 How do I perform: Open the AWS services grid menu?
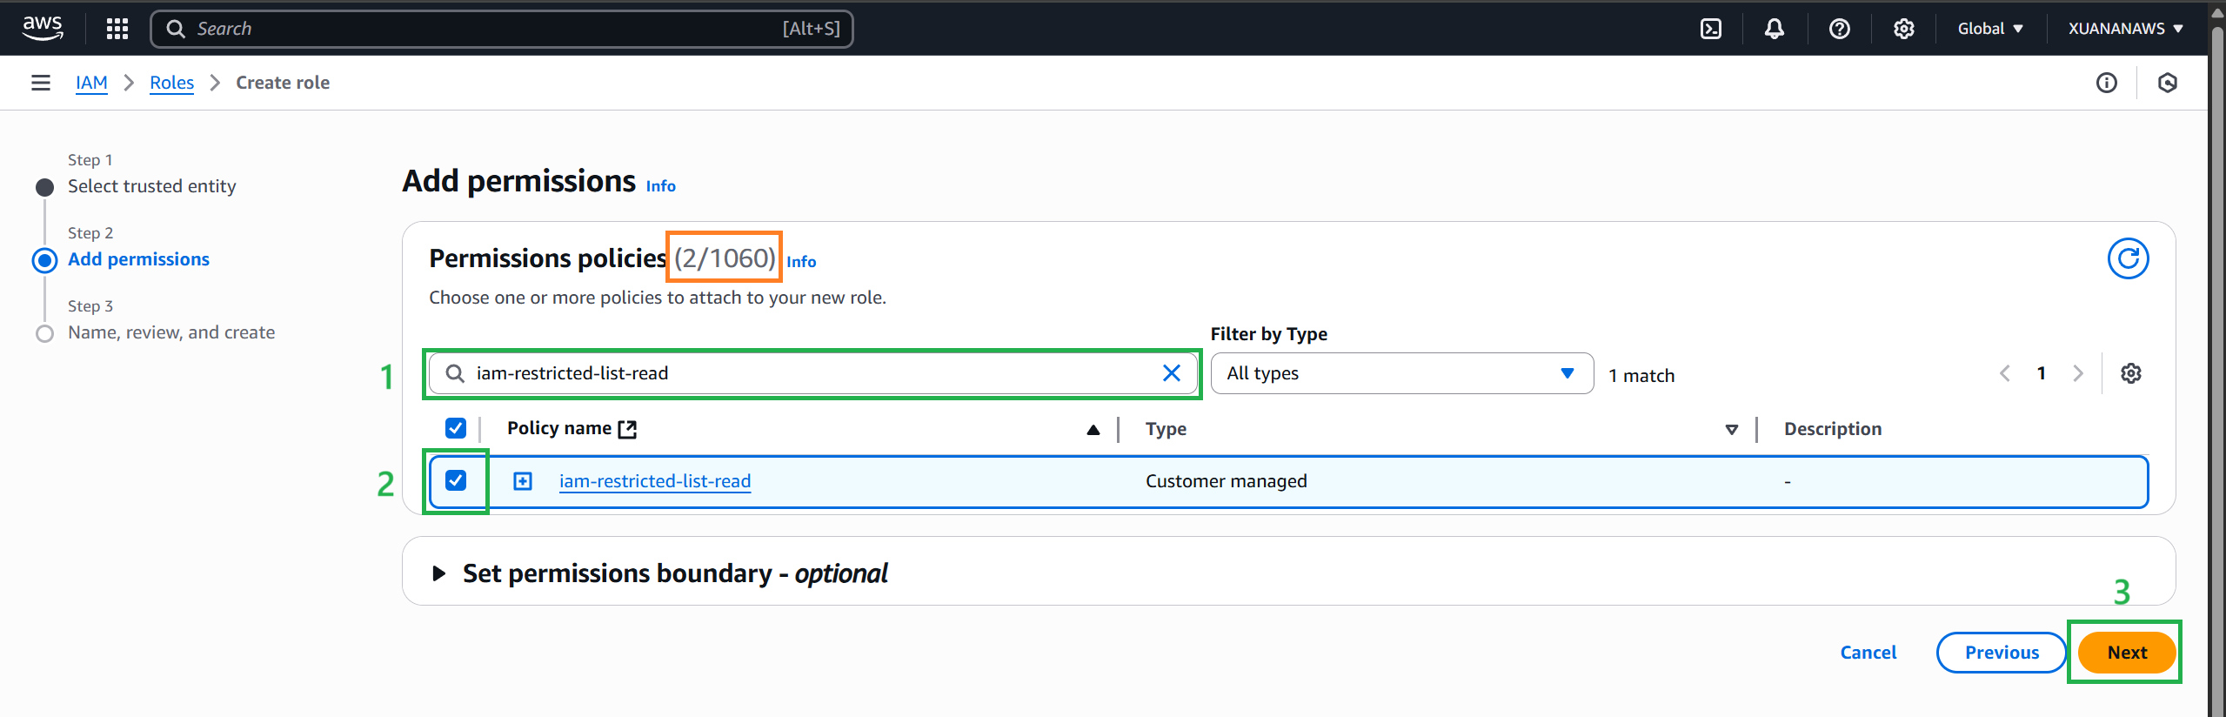[x=117, y=29]
